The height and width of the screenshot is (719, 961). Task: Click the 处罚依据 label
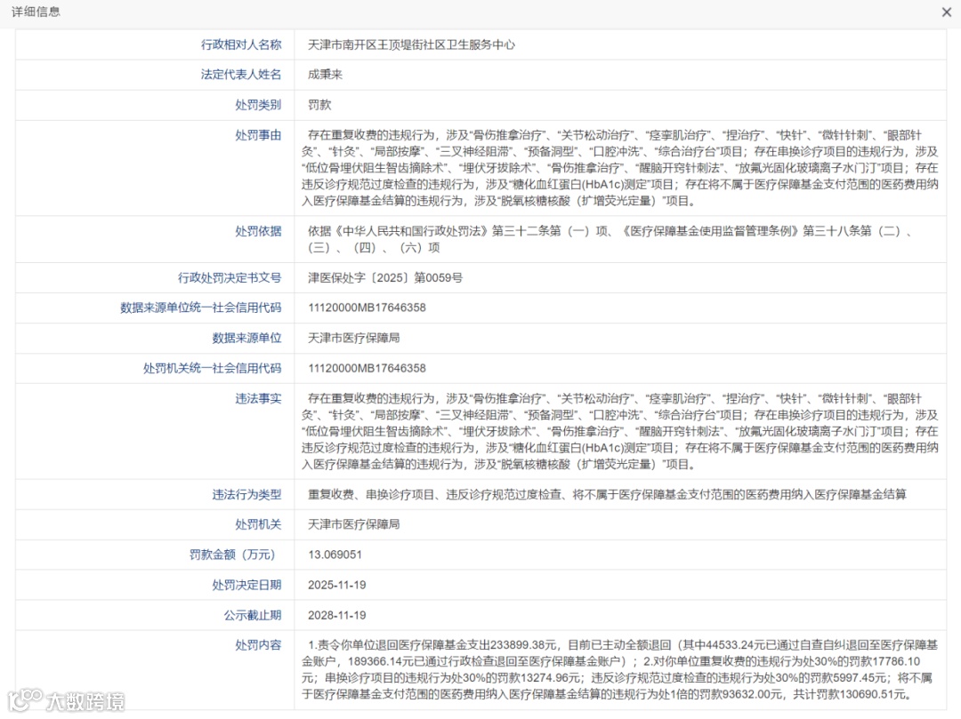point(258,231)
